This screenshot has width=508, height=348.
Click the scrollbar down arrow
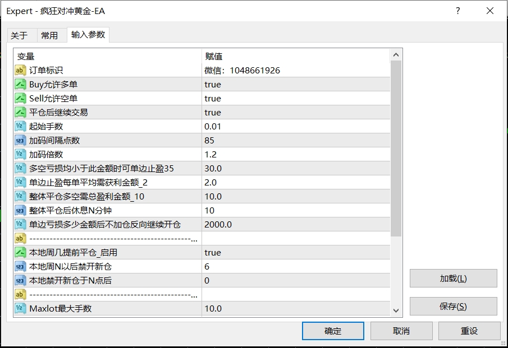pyautogui.click(x=396, y=310)
